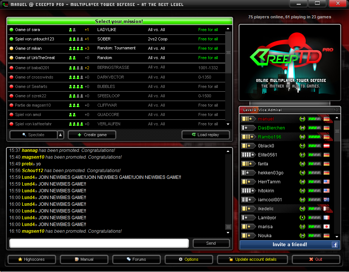Click player name DasBierchen
349x272 pixels.
click(271, 128)
